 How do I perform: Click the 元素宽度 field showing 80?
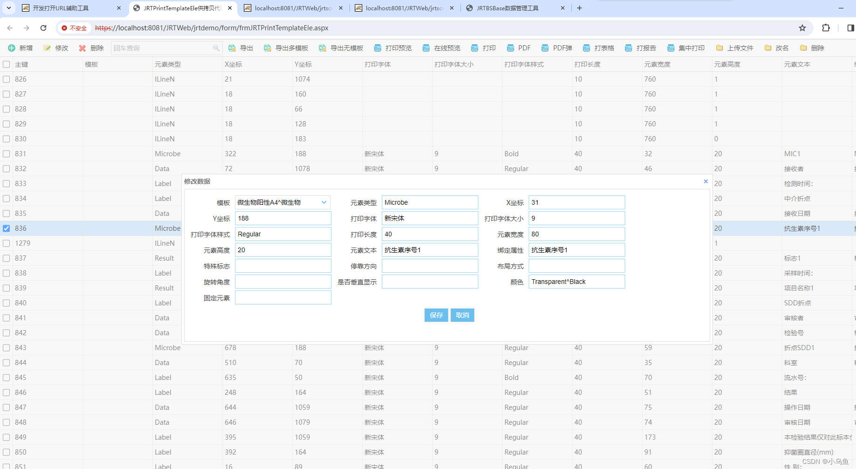[577, 234]
